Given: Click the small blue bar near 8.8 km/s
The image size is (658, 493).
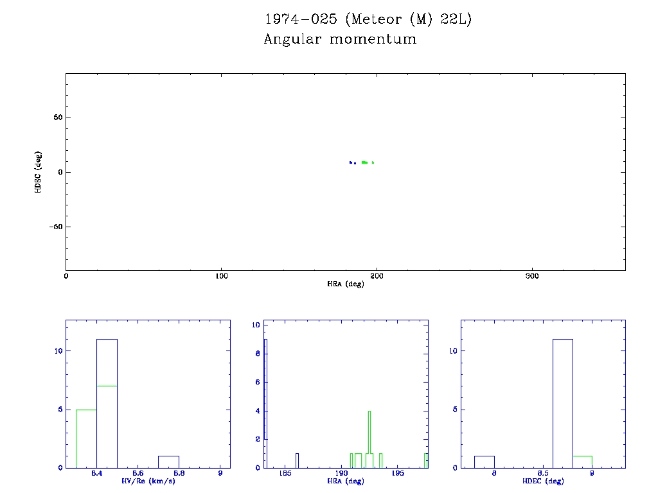Looking at the screenshot, I should (x=168, y=462).
